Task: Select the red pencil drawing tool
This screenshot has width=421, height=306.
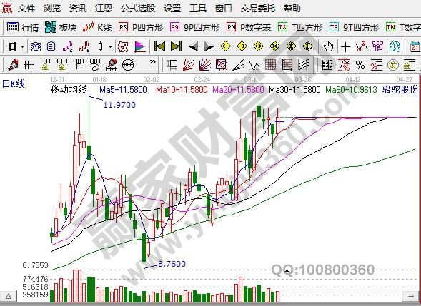Action: point(13,65)
